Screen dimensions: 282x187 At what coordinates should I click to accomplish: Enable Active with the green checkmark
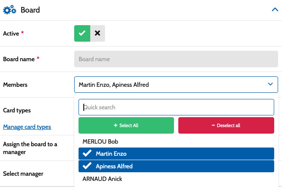82,33
